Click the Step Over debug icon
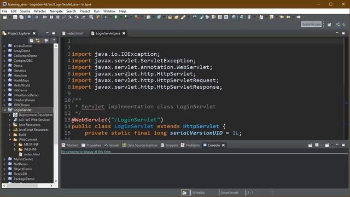Image resolution: width=350 pixels, height=197 pixels. coord(77,17)
